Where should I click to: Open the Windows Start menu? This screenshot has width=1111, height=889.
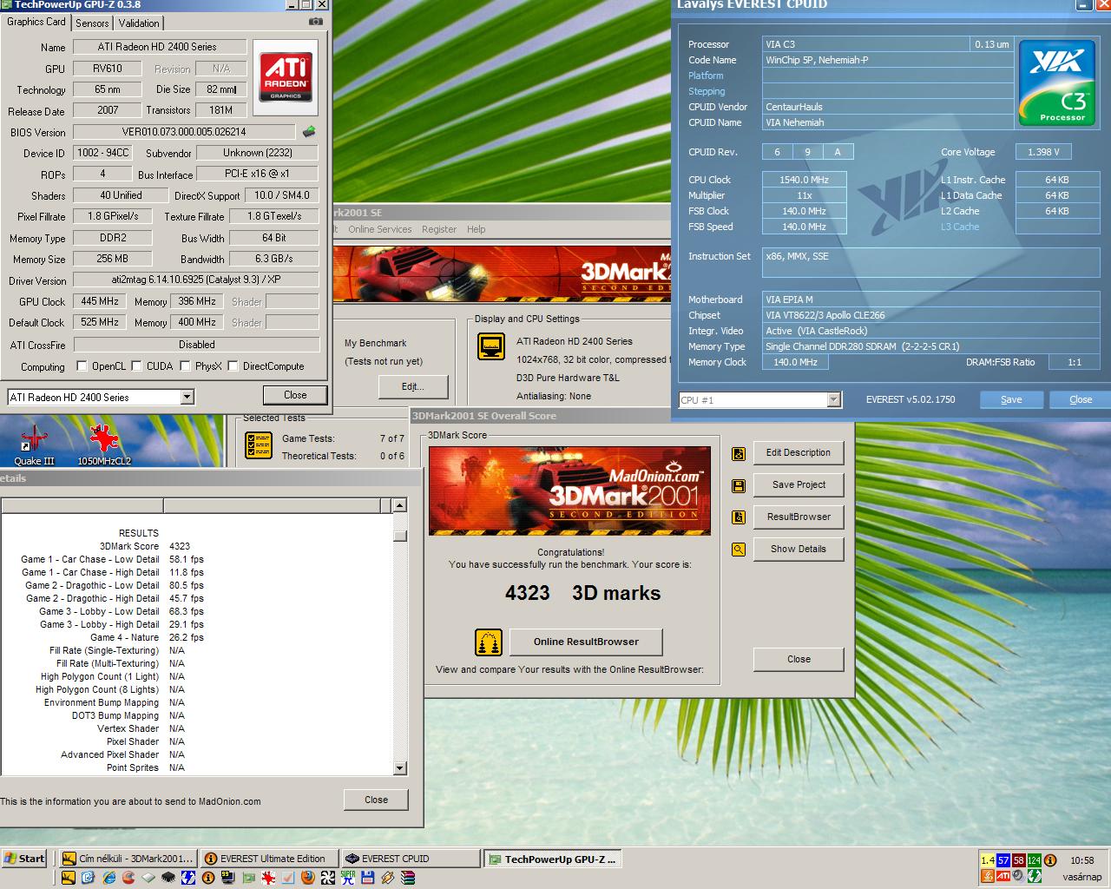point(24,859)
